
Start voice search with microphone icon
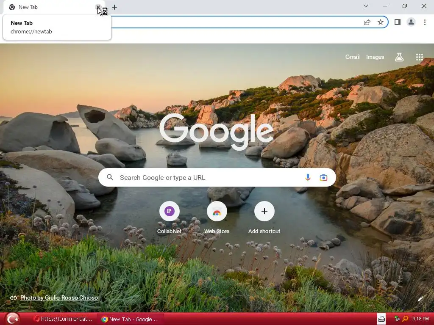308,177
